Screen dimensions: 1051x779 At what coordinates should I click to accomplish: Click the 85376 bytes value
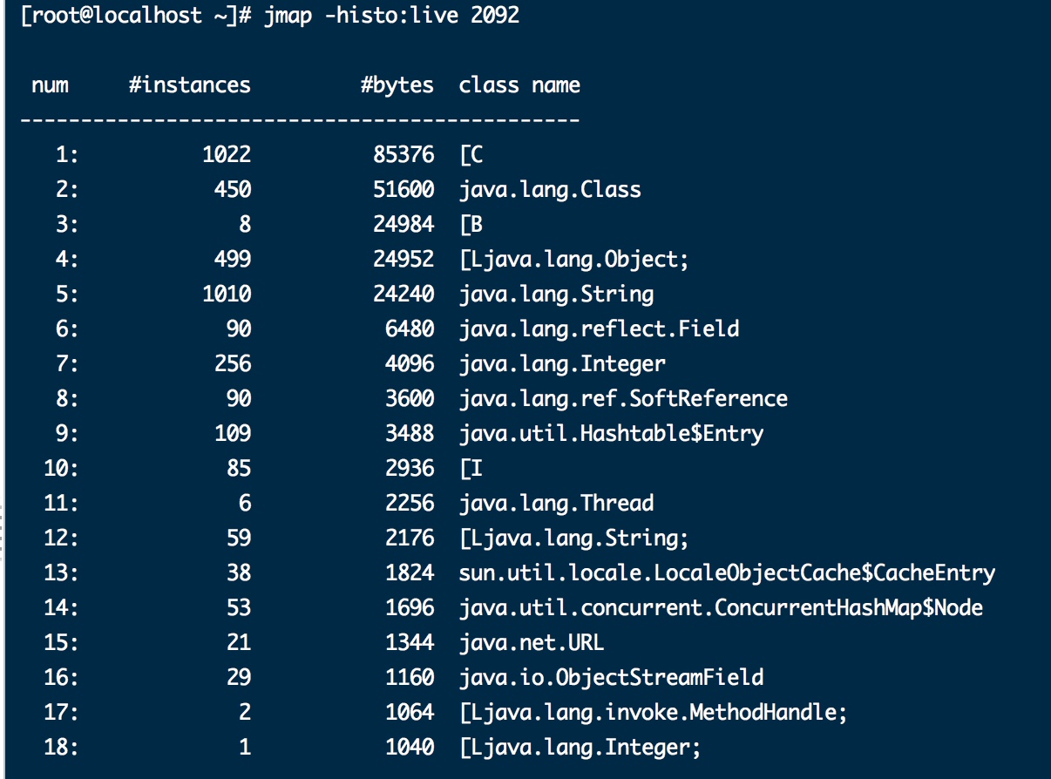tap(403, 155)
